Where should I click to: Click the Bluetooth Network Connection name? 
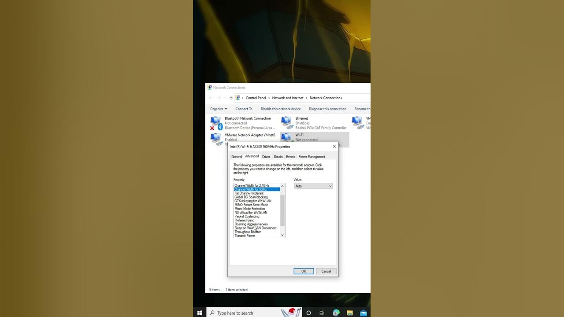[x=248, y=118]
